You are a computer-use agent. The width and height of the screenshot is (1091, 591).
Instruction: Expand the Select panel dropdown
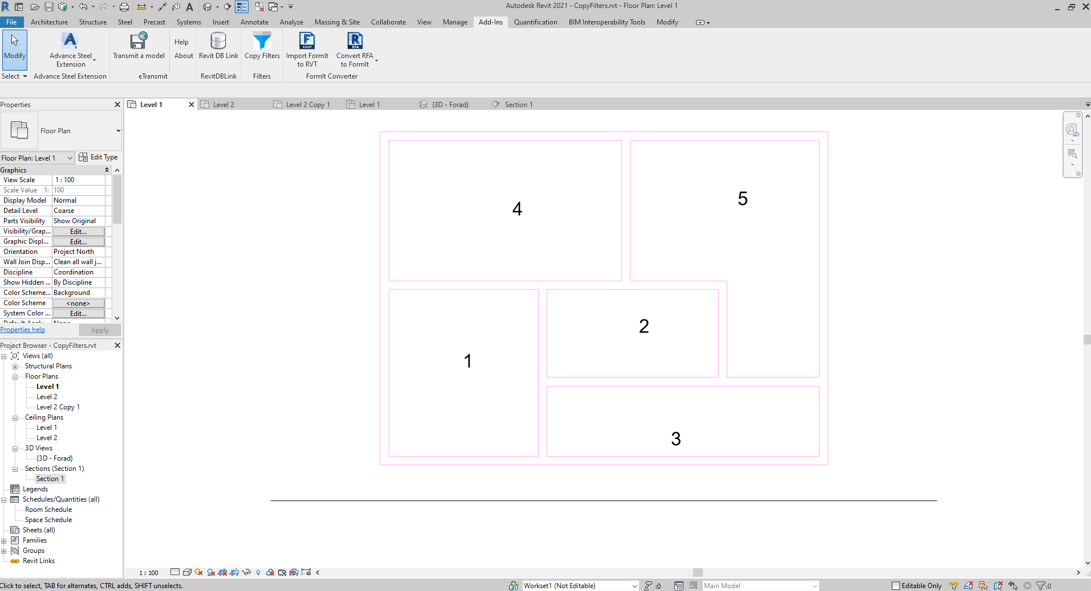(x=15, y=76)
